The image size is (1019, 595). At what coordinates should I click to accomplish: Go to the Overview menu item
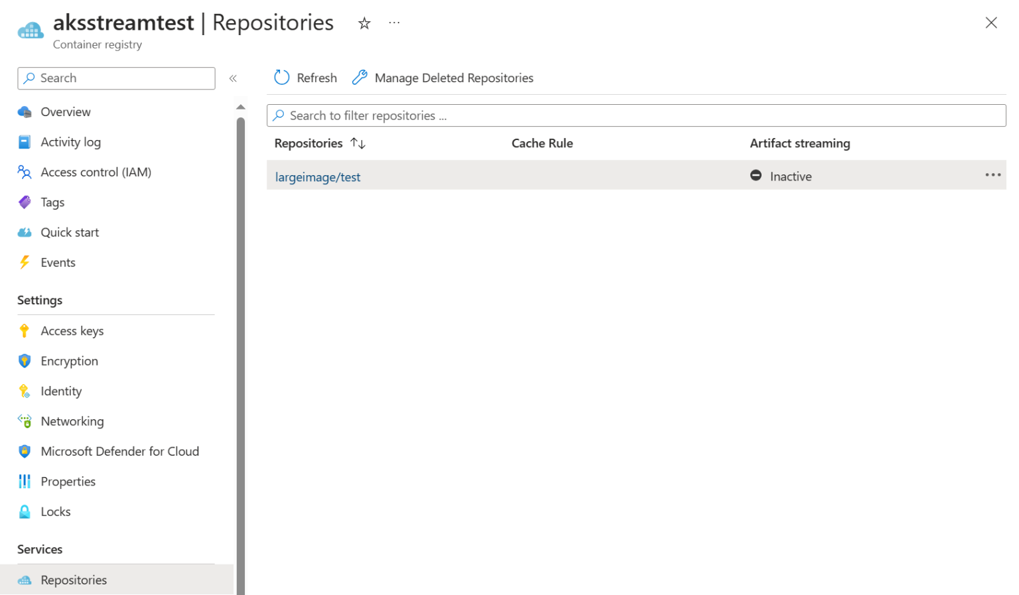click(x=65, y=112)
